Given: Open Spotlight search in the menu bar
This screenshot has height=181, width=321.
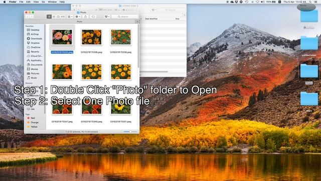Looking at the screenshot, I should (x=310, y=2).
